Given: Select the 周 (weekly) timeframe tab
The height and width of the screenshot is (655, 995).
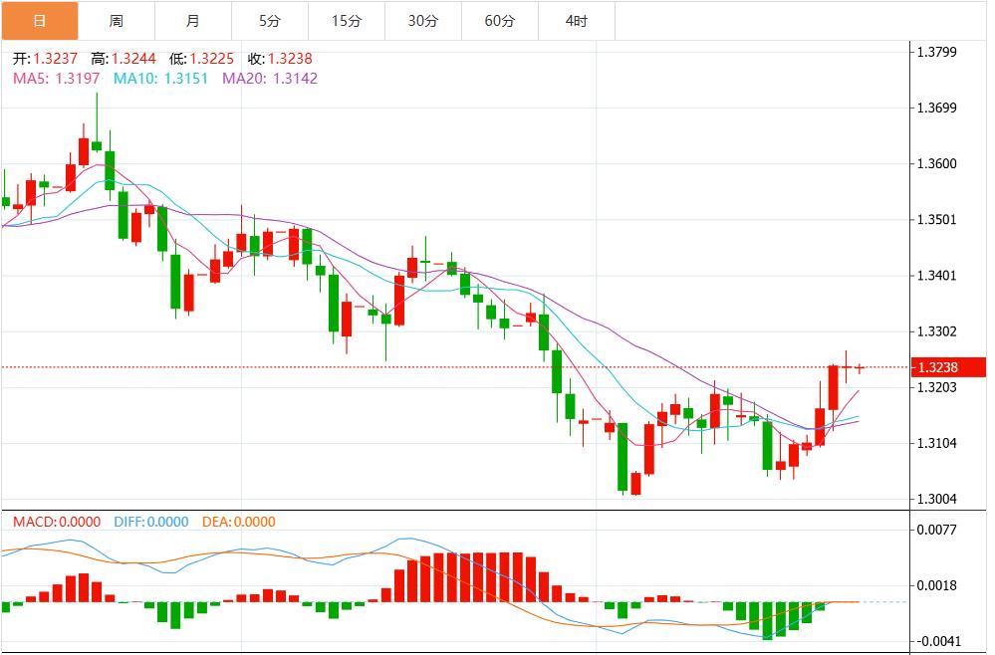Looking at the screenshot, I should click(x=116, y=21).
